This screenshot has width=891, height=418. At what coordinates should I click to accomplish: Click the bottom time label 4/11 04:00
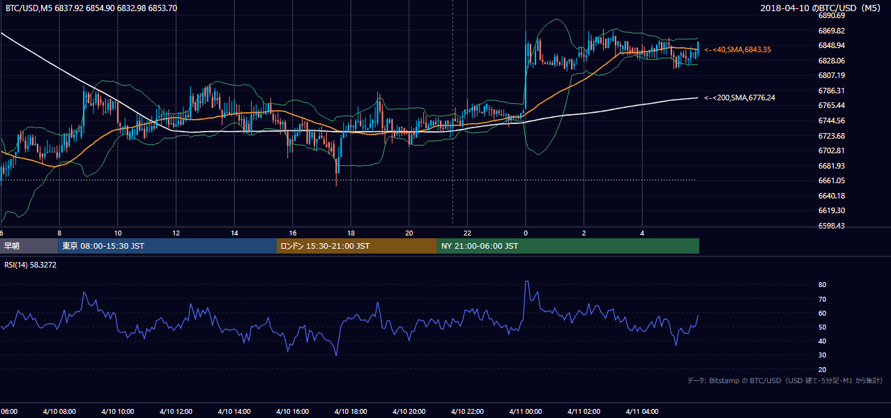point(642,412)
